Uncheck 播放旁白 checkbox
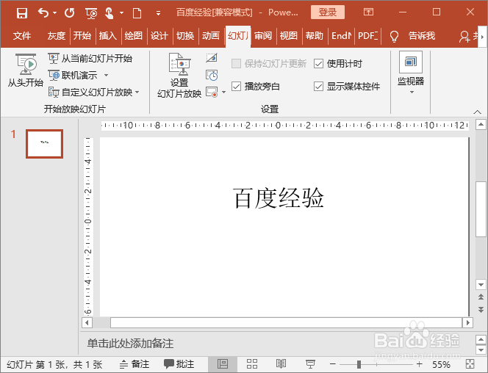Viewport: 488px width, 373px height. click(x=236, y=86)
